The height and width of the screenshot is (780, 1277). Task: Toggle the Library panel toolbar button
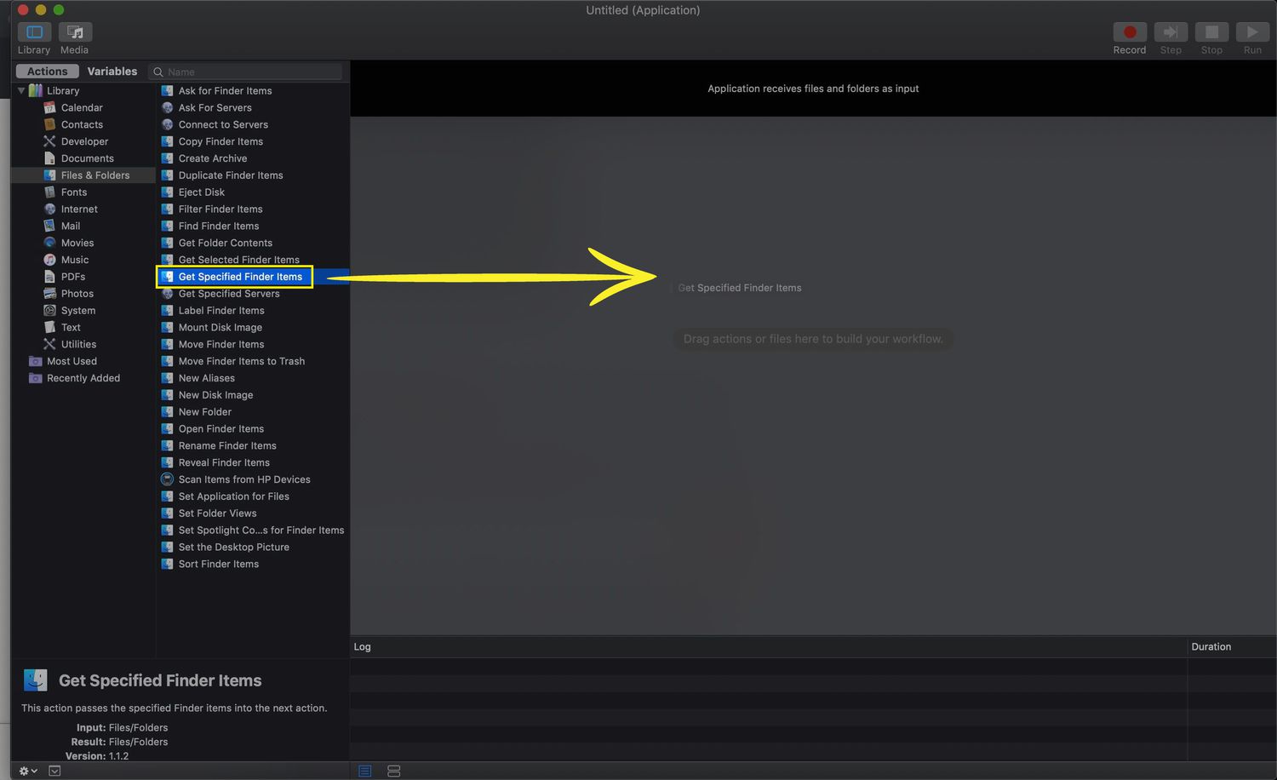[x=34, y=32]
